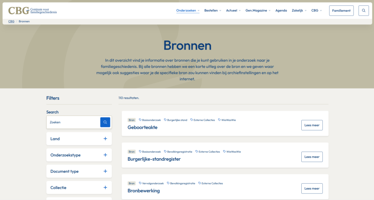This screenshot has width=374, height=200.
Task: Click the Famillement button
Action: tap(341, 11)
